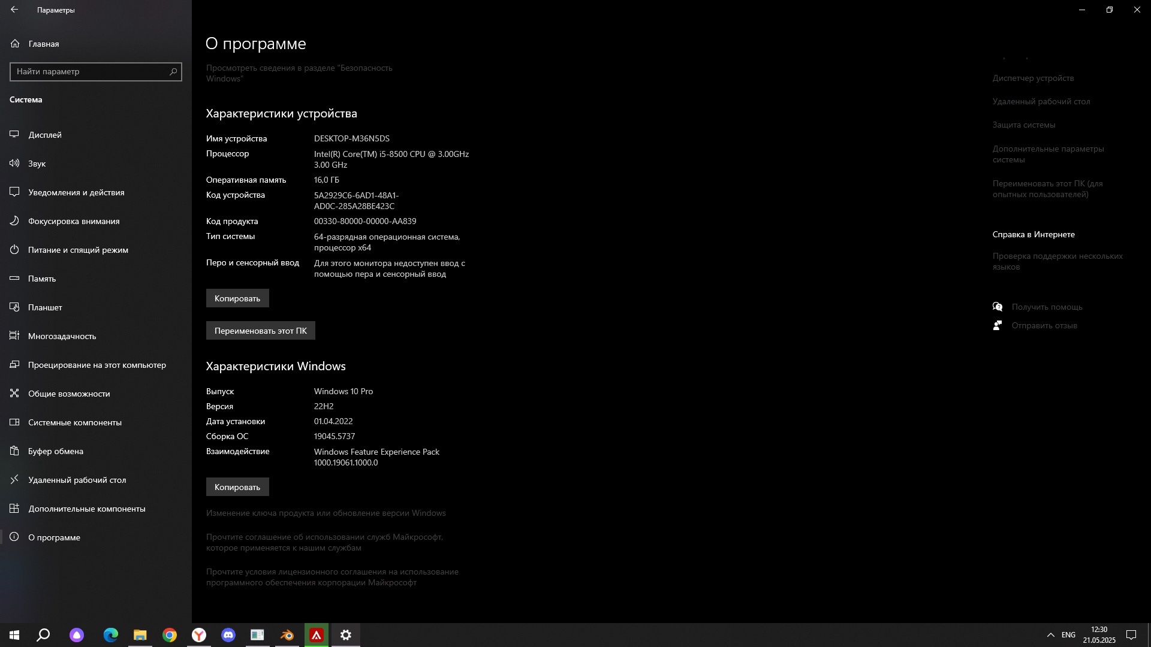
Task: Open the taskbar clock and date
Action: click(1099, 635)
